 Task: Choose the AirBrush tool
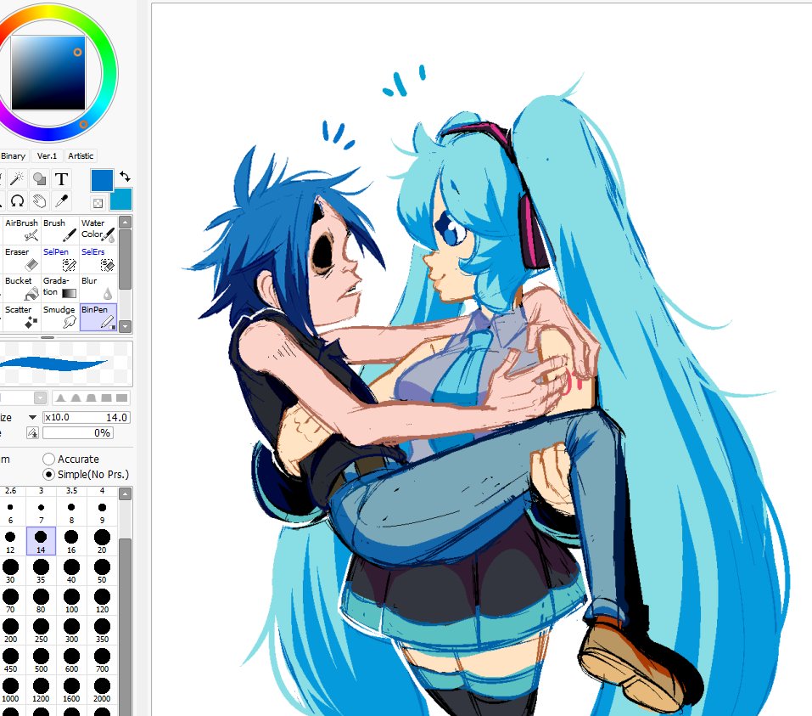click(21, 229)
